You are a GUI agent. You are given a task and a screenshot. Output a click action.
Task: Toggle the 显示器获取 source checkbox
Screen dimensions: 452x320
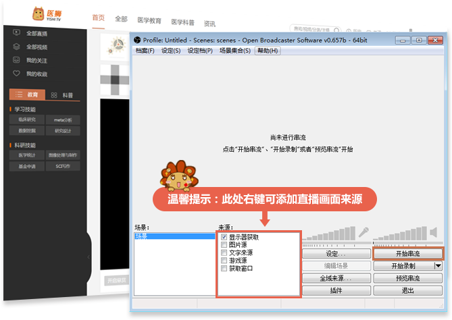click(224, 237)
